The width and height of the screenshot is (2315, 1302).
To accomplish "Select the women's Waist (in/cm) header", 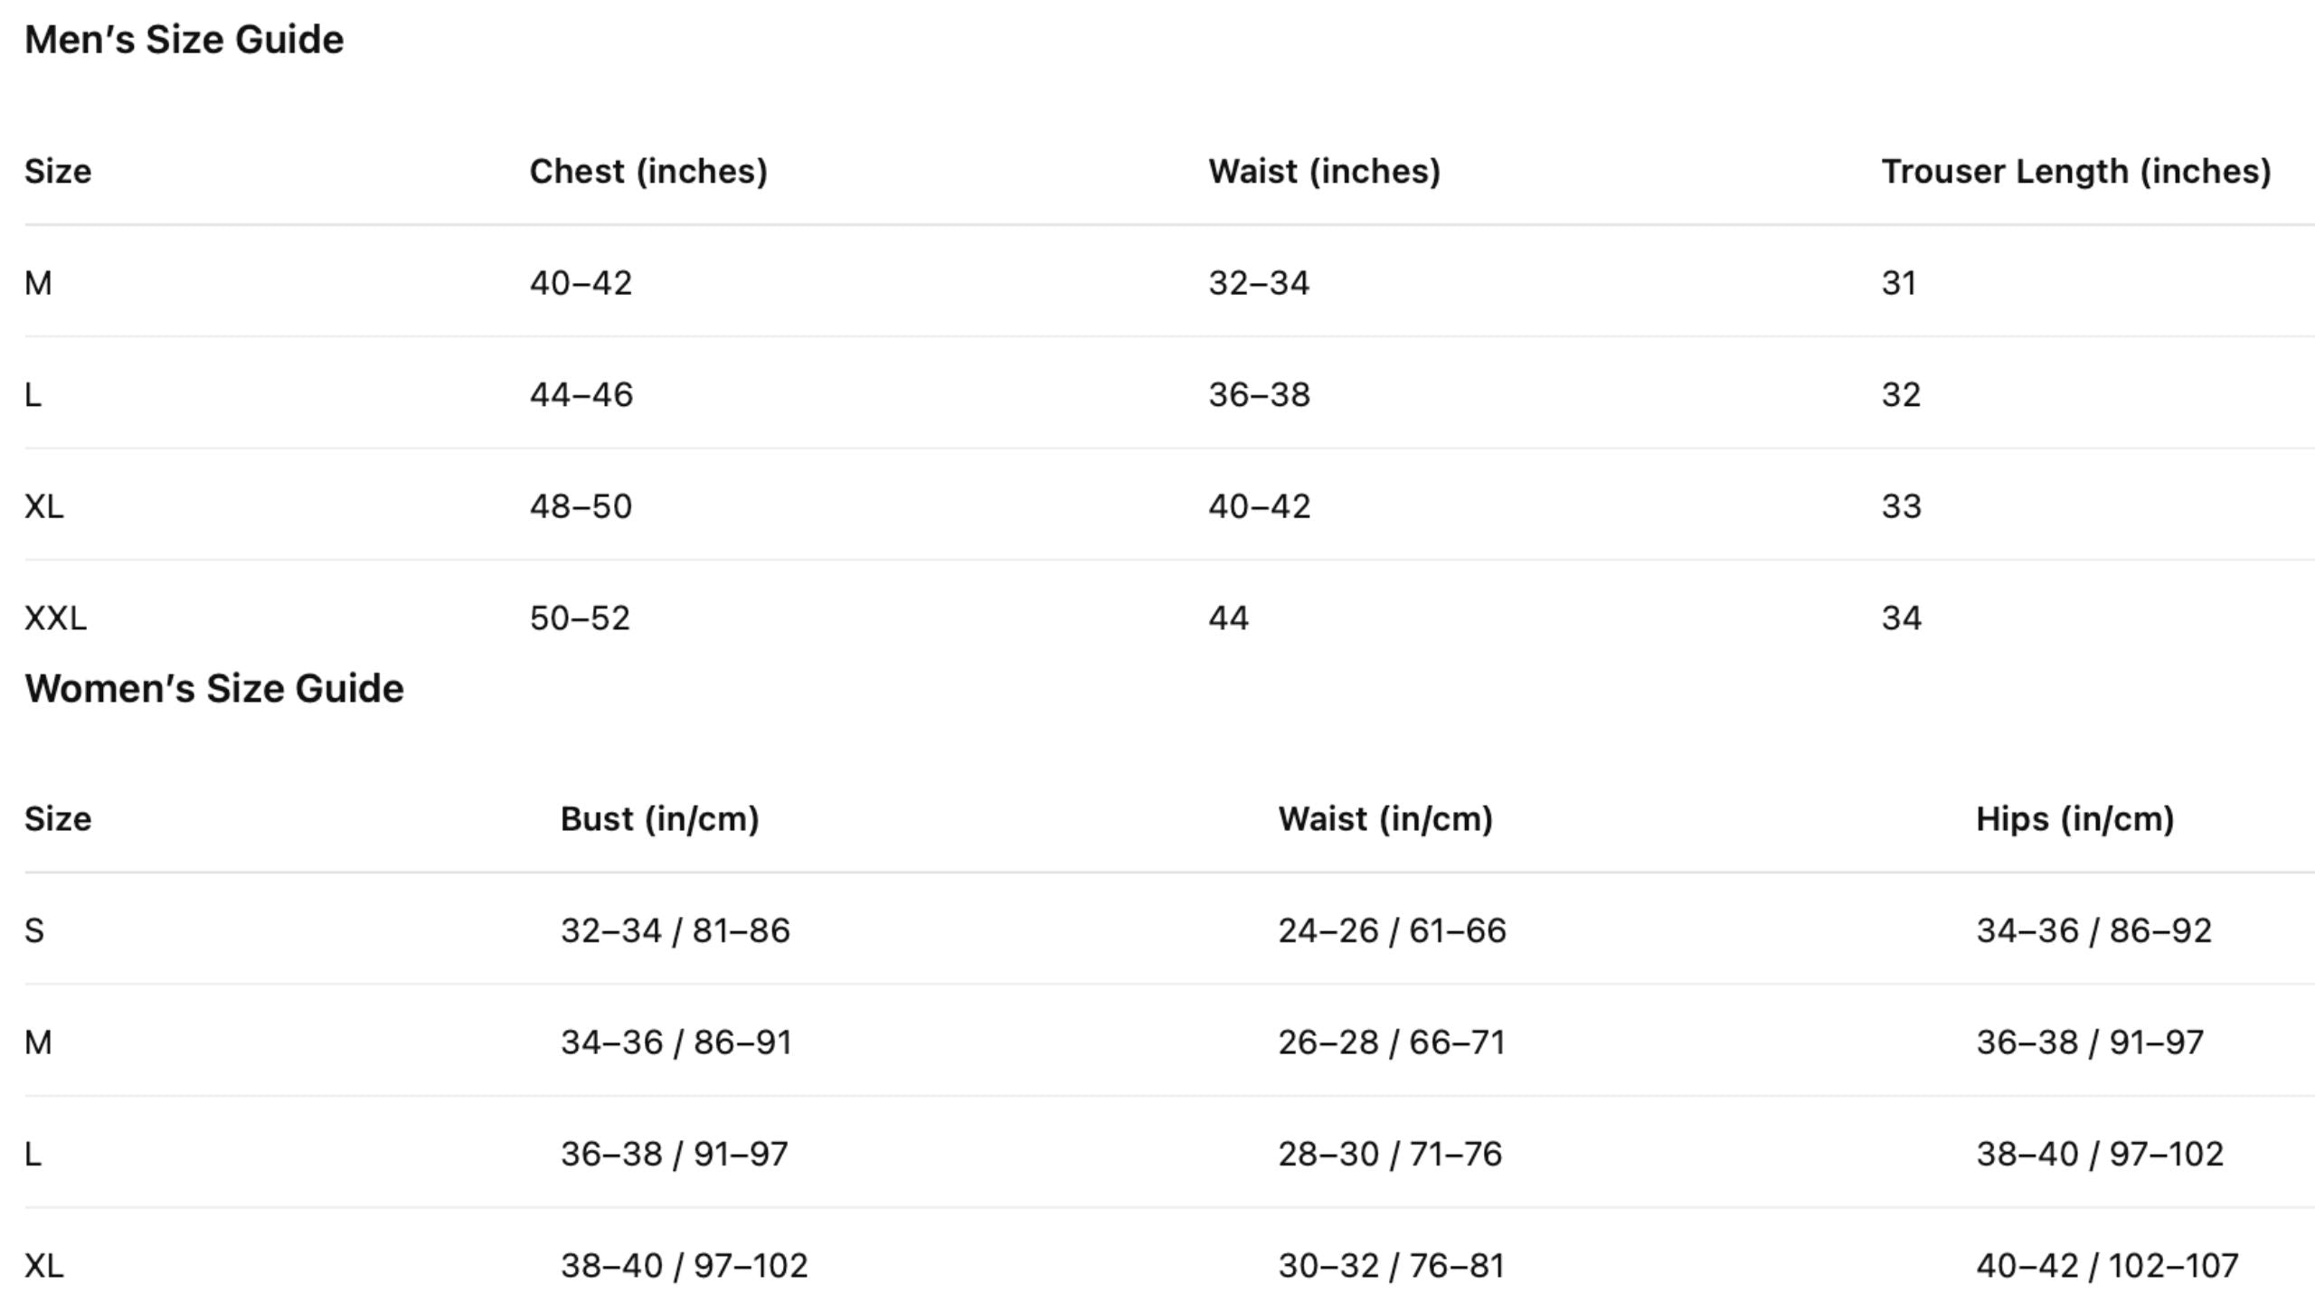I will pos(1385,819).
